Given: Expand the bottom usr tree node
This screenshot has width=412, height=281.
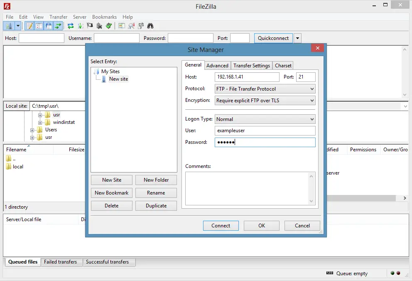Looking at the screenshot, I should [x=32, y=138].
